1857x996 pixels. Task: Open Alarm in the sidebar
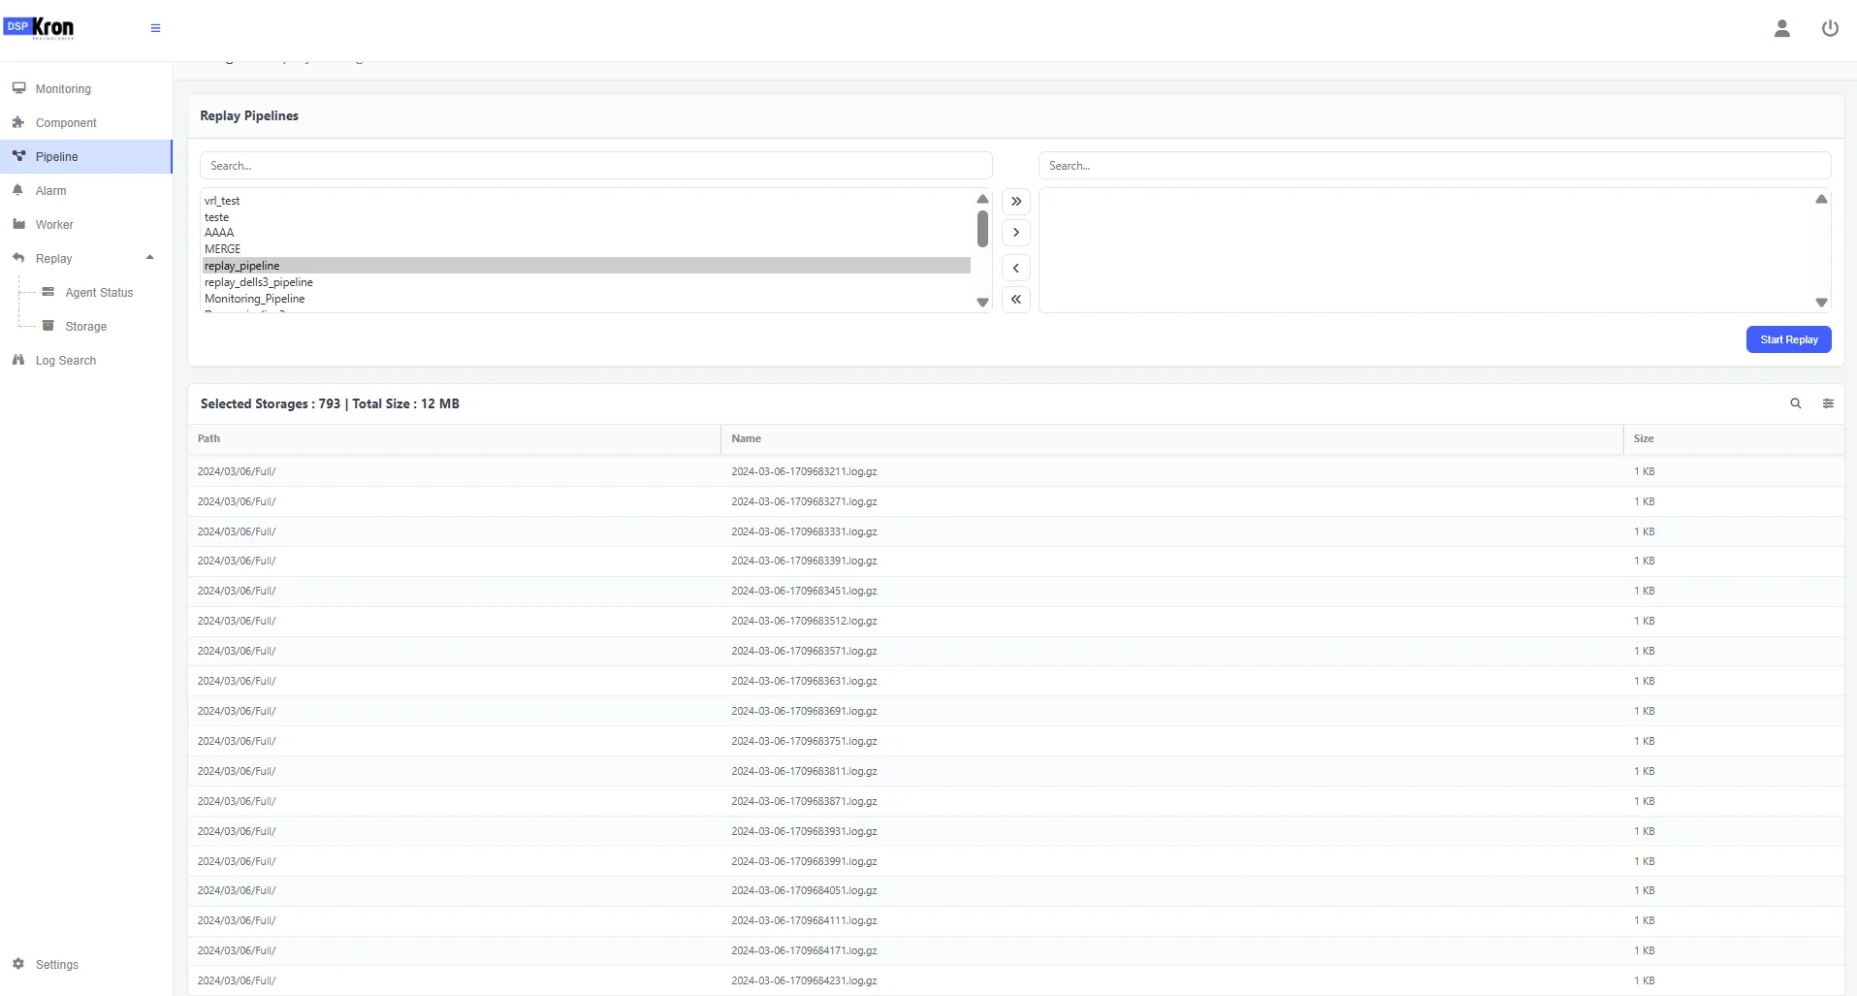click(85, 190)
